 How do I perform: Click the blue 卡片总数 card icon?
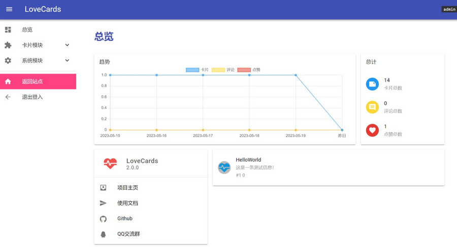[x=372, y=84]
